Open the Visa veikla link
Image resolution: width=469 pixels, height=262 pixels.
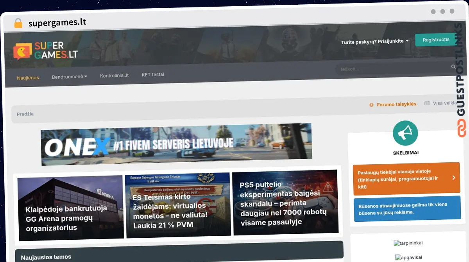445,103
